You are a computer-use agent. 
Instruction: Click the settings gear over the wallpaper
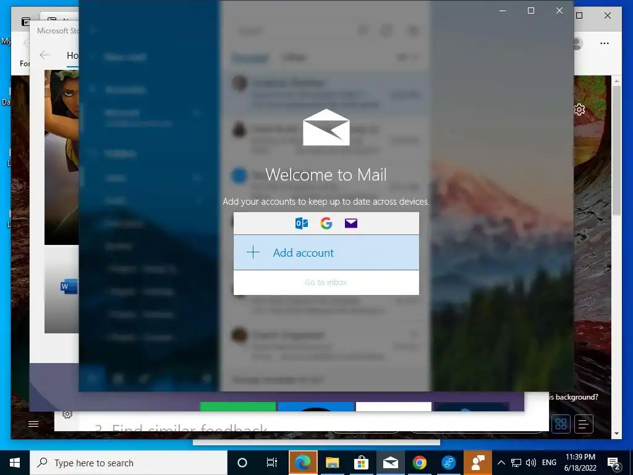579,109
